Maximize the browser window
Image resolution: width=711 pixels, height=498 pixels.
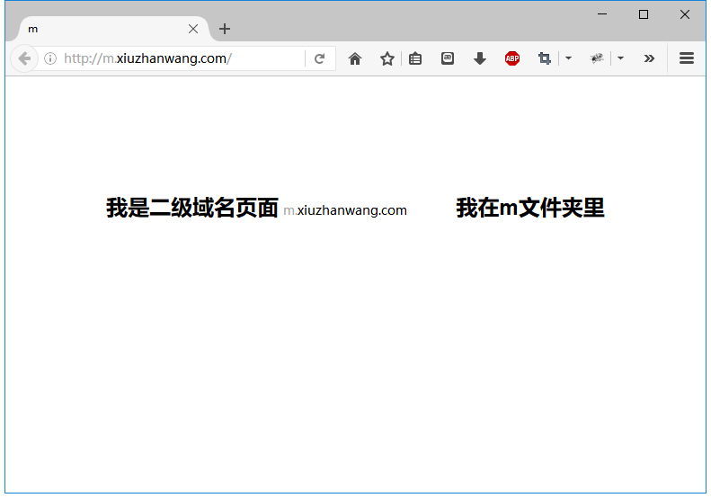point(644,14)
